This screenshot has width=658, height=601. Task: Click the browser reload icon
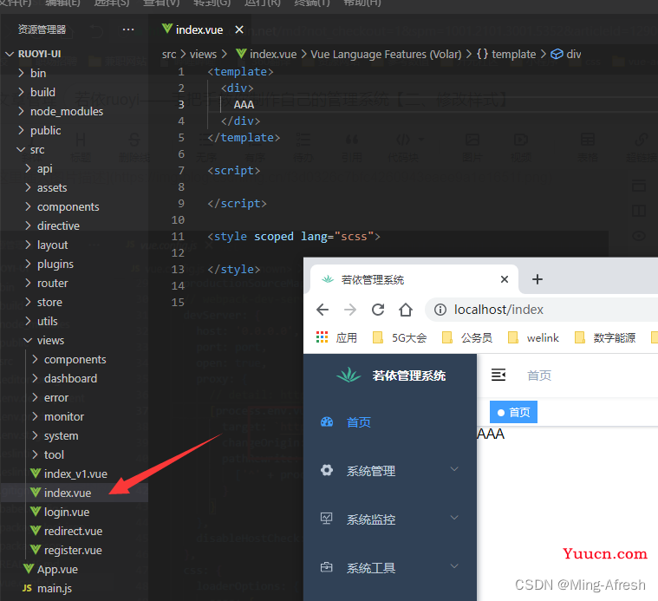tap(378, 310)
